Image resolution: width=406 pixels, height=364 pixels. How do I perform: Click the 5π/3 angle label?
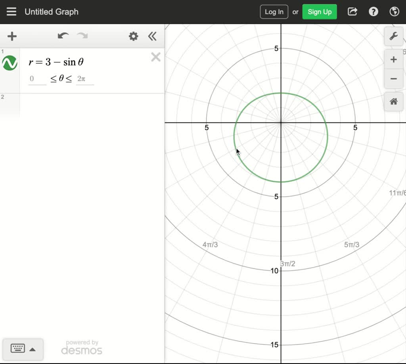pos(352,244)
